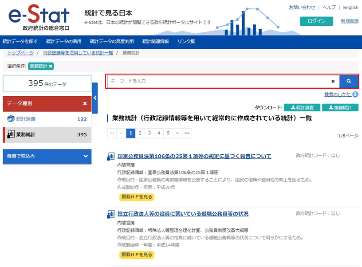Open the 新規登録 link

[350, 21]
